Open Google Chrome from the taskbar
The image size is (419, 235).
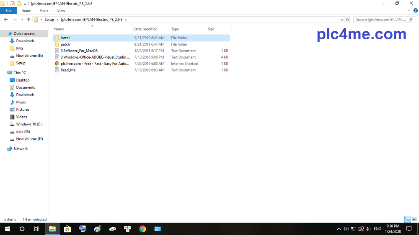pyautogui.click(x=142, y=229)
